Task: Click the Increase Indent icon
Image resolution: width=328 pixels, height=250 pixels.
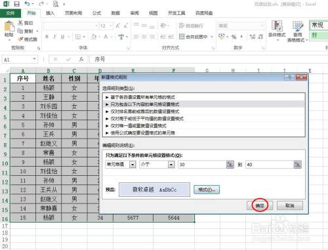Action: pyautogui.click(x=171, y=37)
